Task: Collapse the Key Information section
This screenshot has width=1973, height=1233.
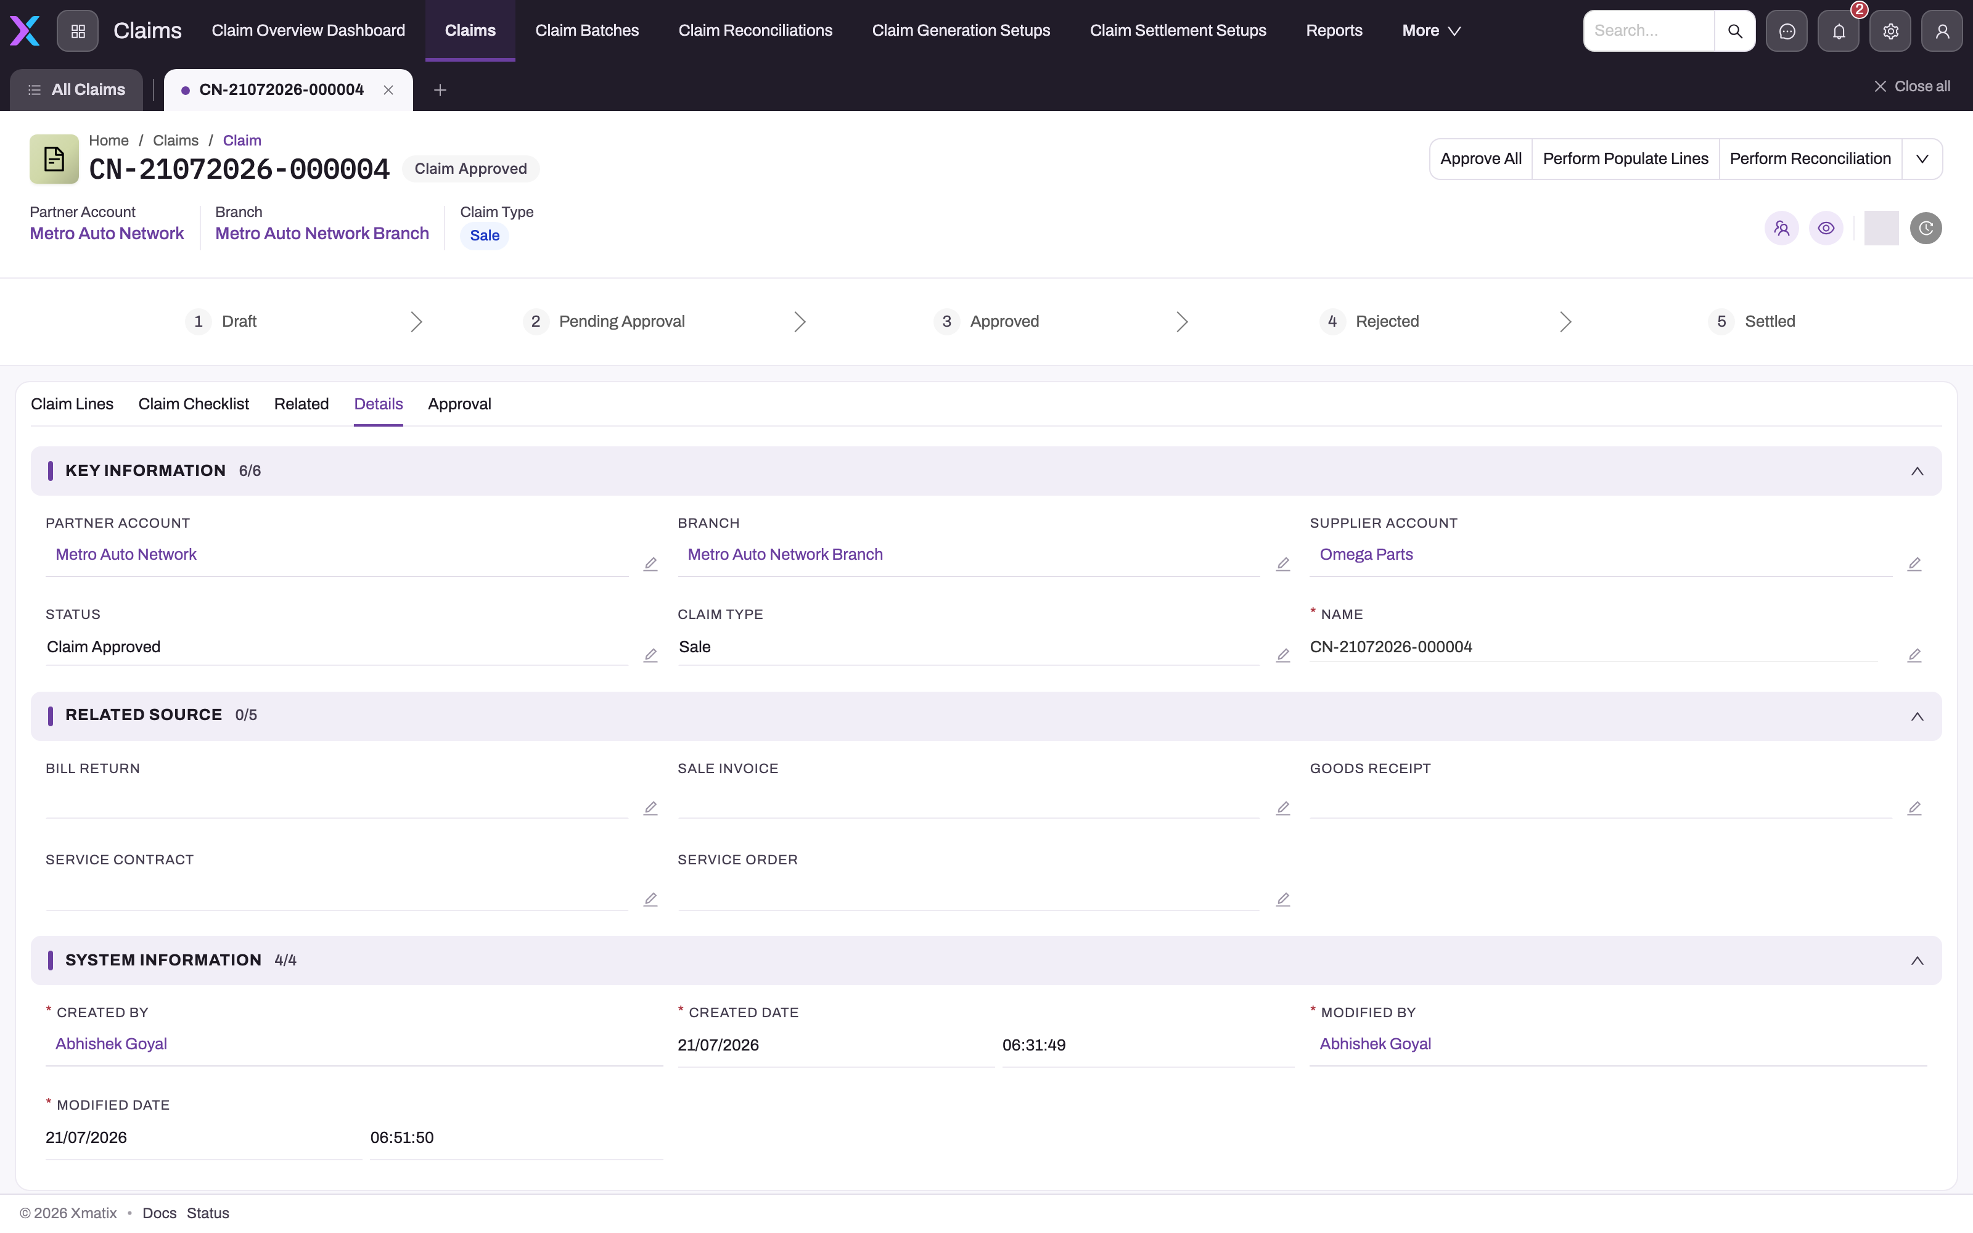Action: click(1917, 472)
